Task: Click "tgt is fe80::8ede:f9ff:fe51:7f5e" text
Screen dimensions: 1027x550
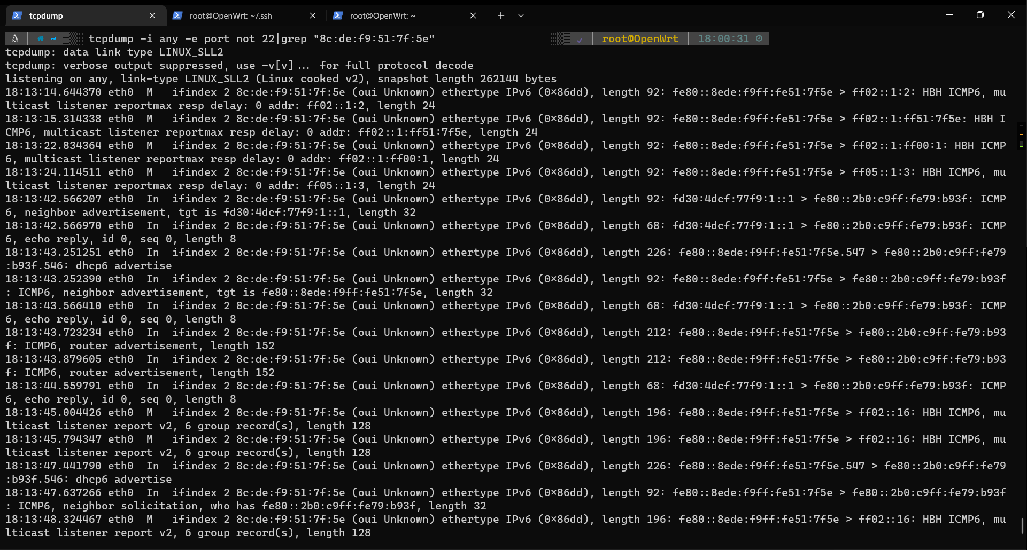Action: coord(320,292)
